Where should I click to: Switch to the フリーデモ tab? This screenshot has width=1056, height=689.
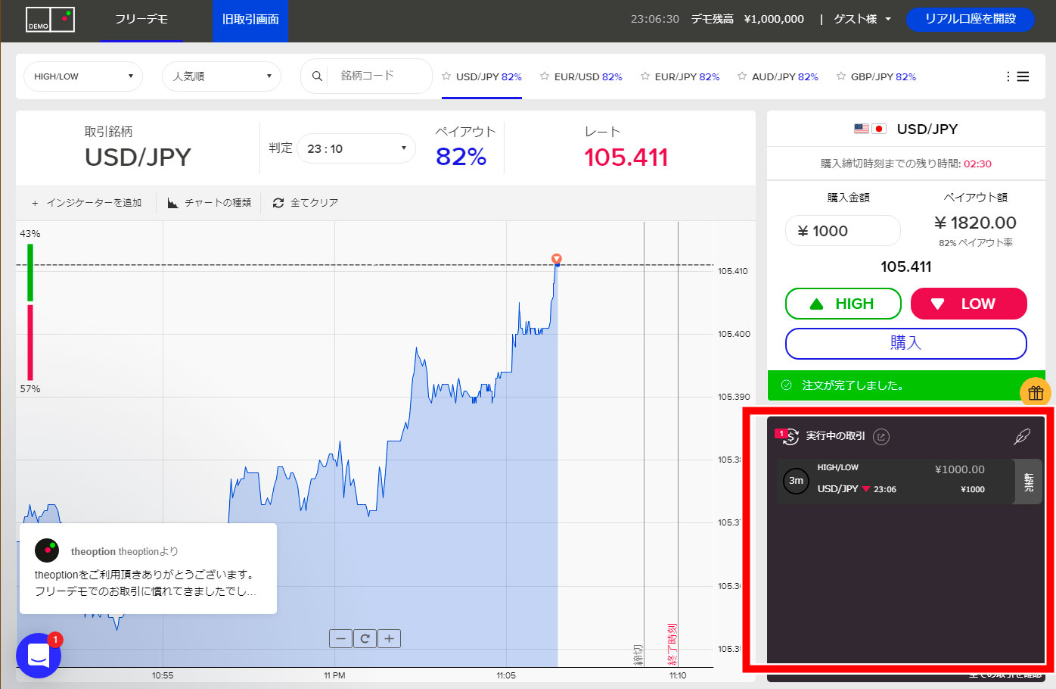pyautogui.click(x=141, y=20)
